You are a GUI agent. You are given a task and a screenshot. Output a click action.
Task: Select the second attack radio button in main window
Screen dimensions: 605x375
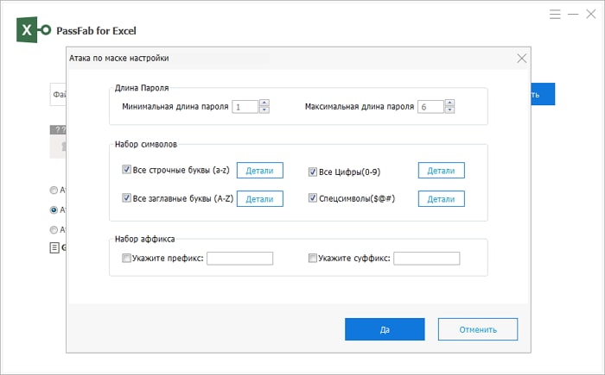click(x=54, y=209)
